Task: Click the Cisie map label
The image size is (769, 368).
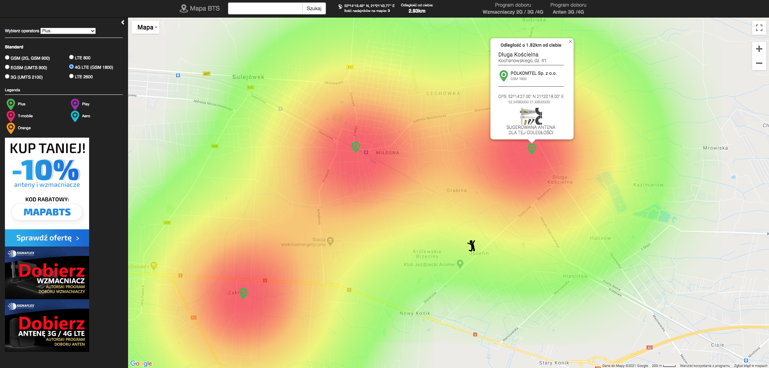Action: coord(717,345)
